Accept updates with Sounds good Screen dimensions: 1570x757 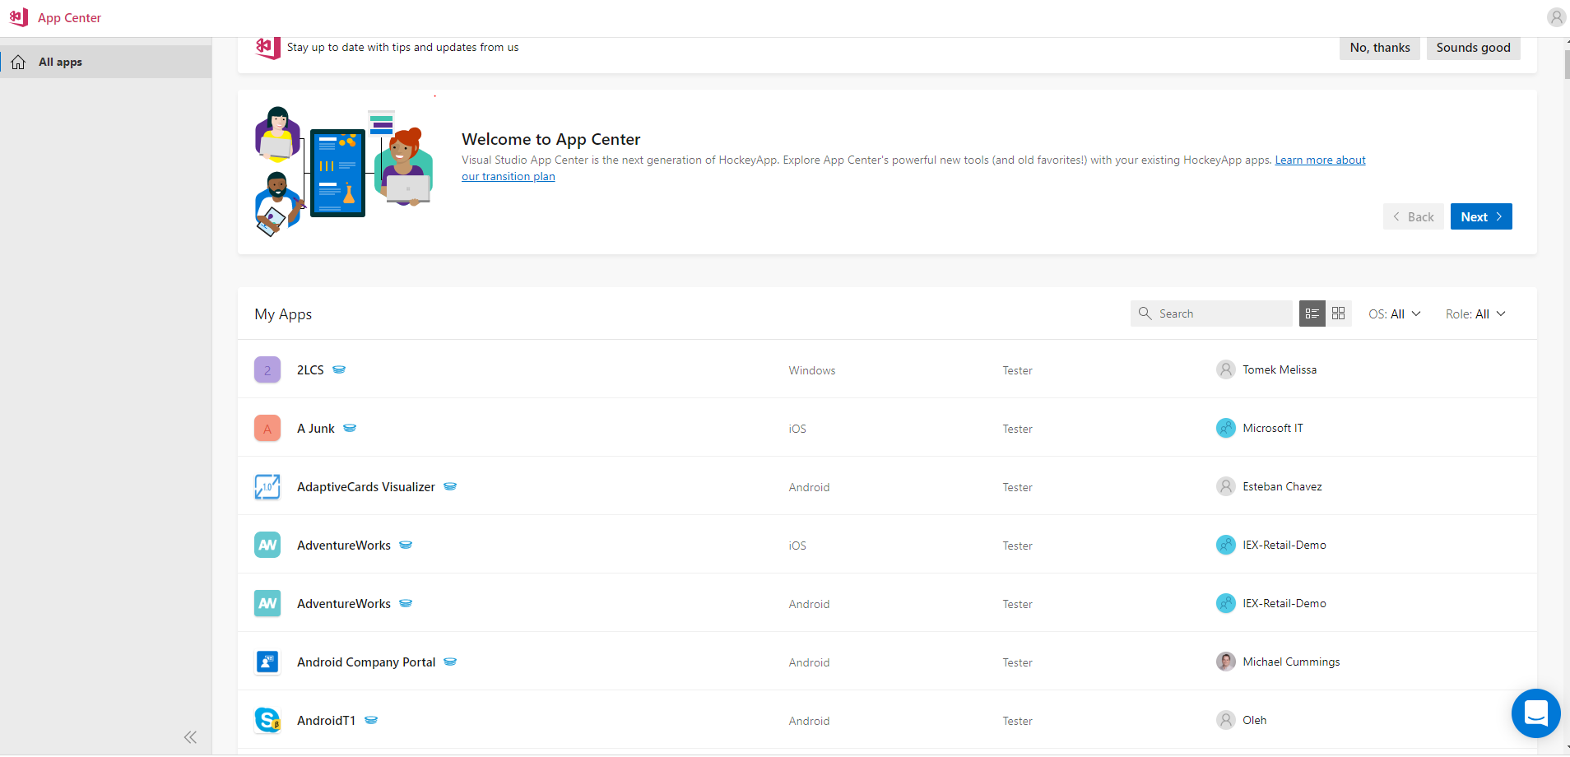pos(1474,48)
